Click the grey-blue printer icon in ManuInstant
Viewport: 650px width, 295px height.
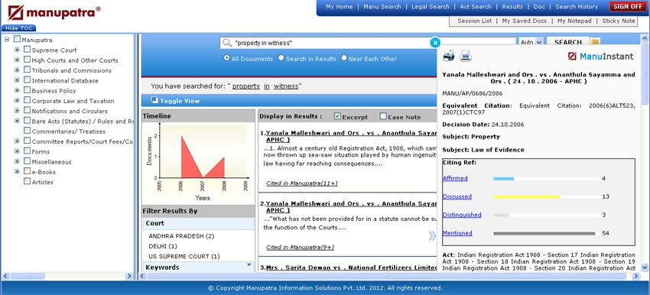click(466, 56)
